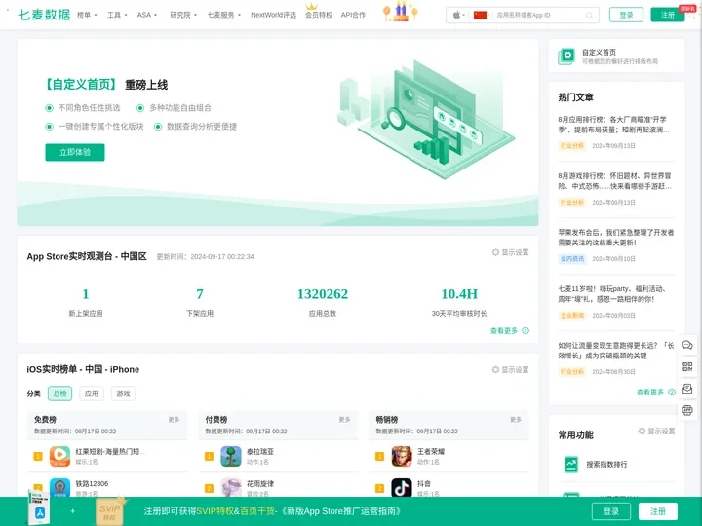Click the 业内资讯 tag under Apple article

click(571, 258)
